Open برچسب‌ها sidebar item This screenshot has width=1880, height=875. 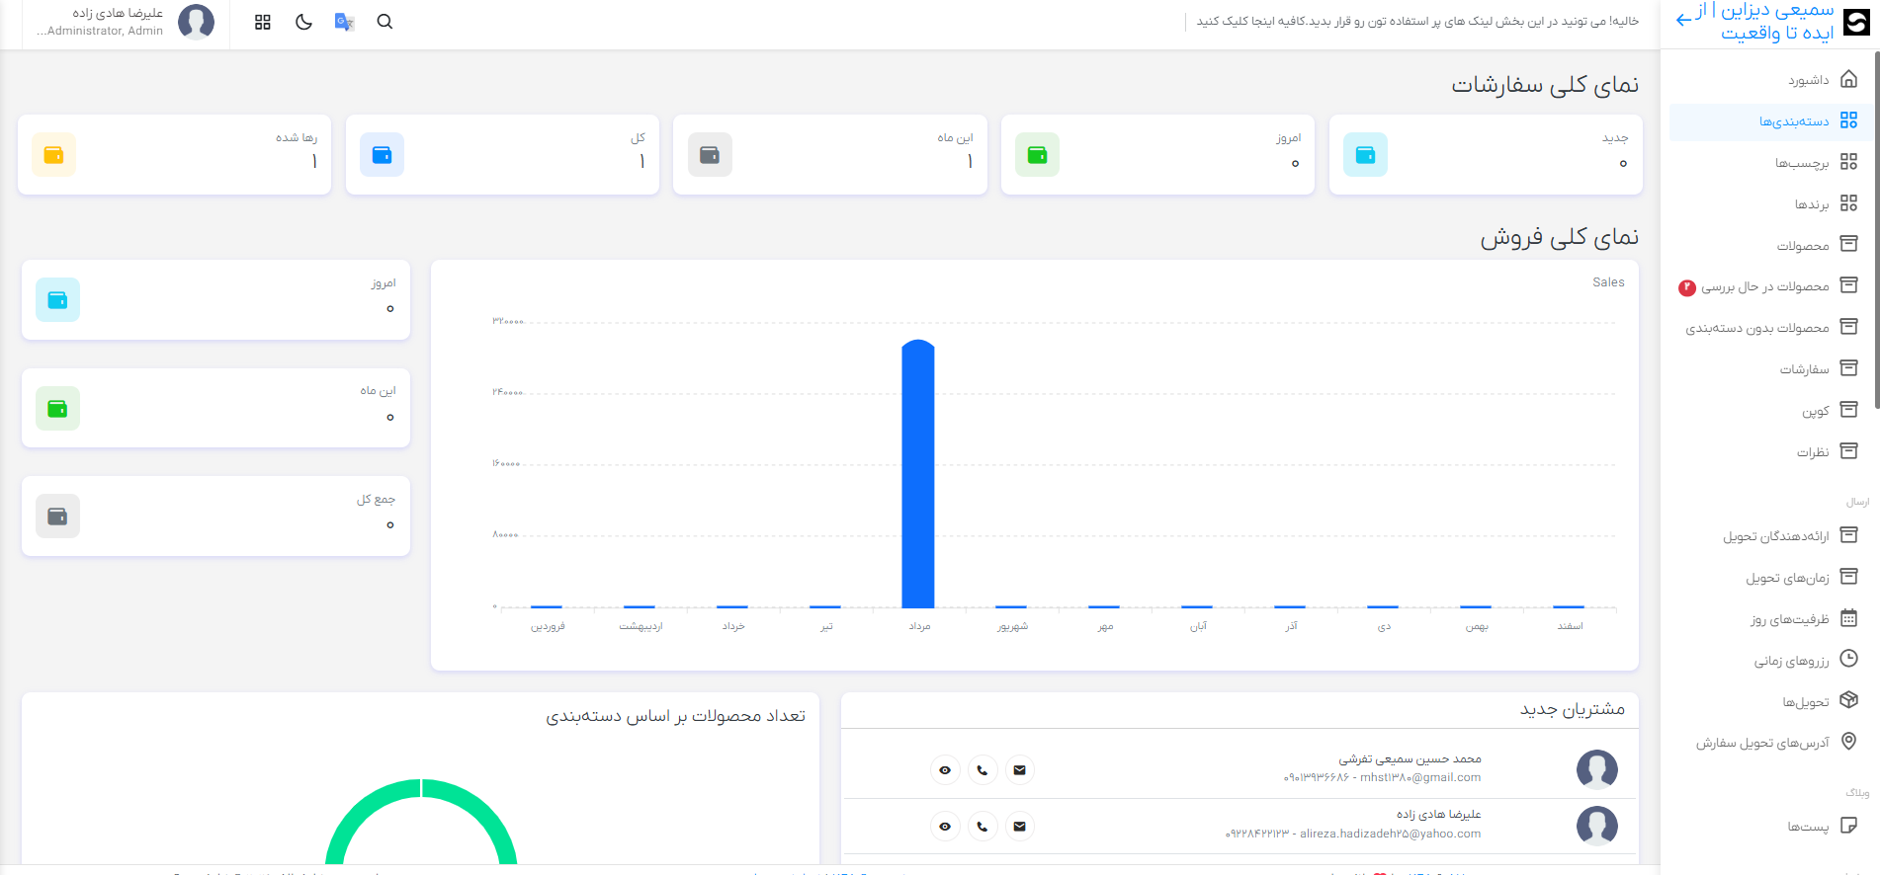pos(1771,162)
